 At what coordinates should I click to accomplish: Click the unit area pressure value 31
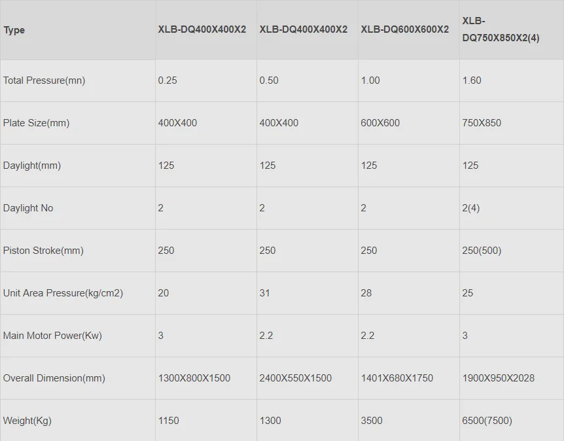coord(265,293)
